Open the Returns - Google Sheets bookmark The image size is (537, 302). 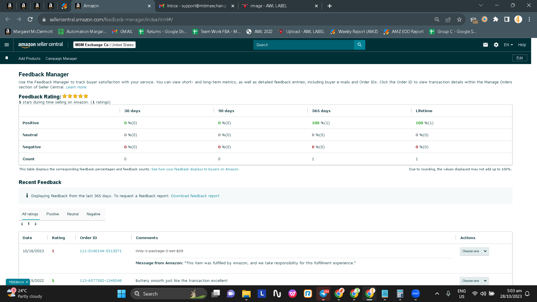point(162,32)
